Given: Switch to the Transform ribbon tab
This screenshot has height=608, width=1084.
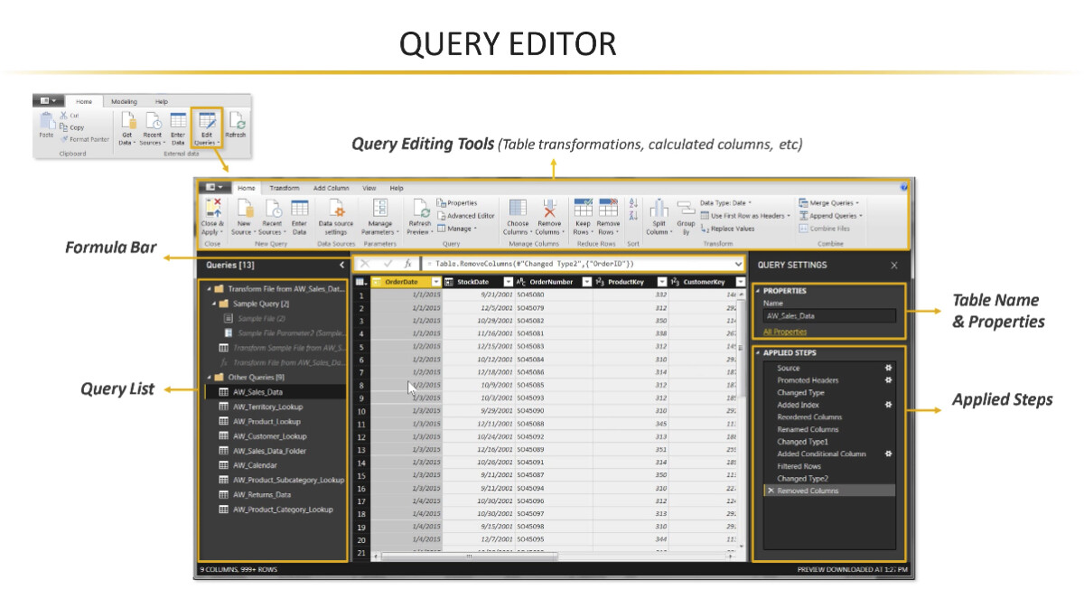Looking at the screenshot, I should (x=286, y=189).
